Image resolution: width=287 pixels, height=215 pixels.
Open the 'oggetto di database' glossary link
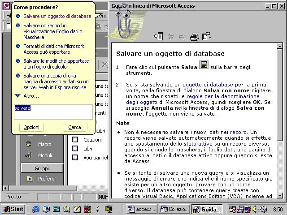208,85
